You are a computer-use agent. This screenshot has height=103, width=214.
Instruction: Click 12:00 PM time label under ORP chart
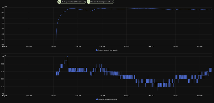click(x=78, y=47)
